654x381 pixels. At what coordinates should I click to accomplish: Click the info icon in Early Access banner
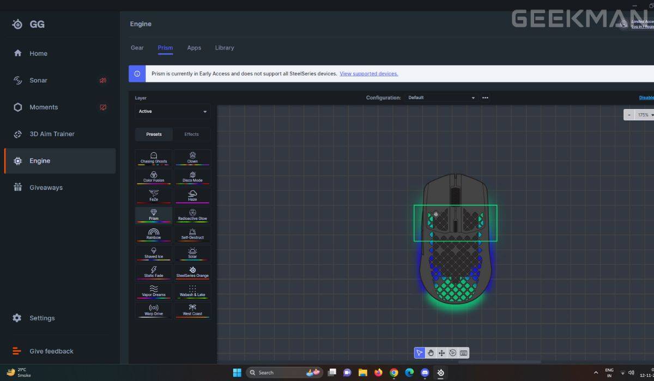pos(137,74)
